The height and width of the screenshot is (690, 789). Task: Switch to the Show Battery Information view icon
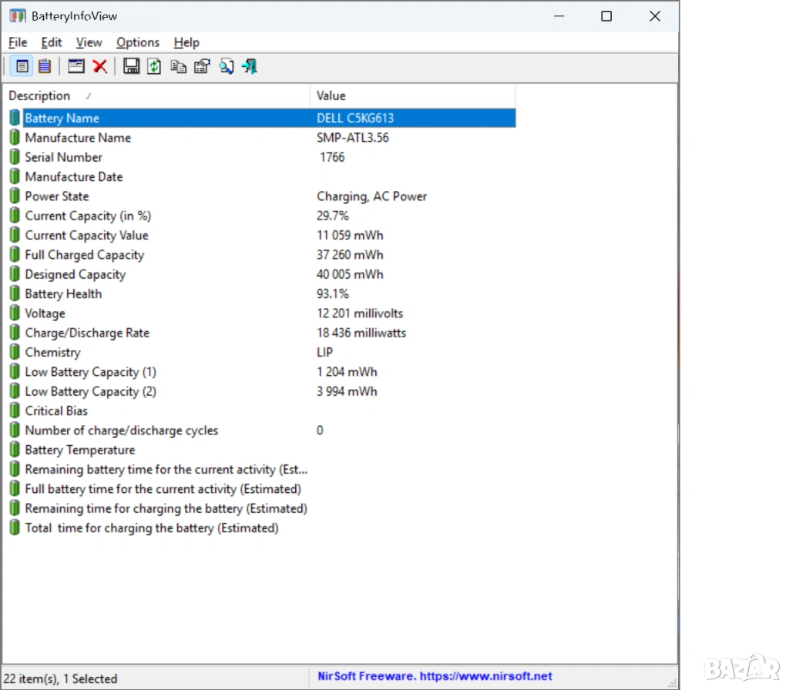(x=22, y=66)
